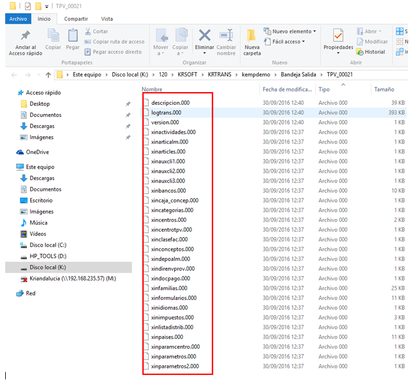Viewport: 411px width, 380px height.
Task: Open the Mover a dropdown
Action: coord(160,40)
